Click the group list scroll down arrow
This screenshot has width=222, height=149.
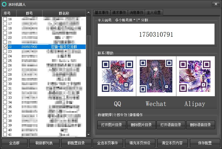tap(89, 135)
